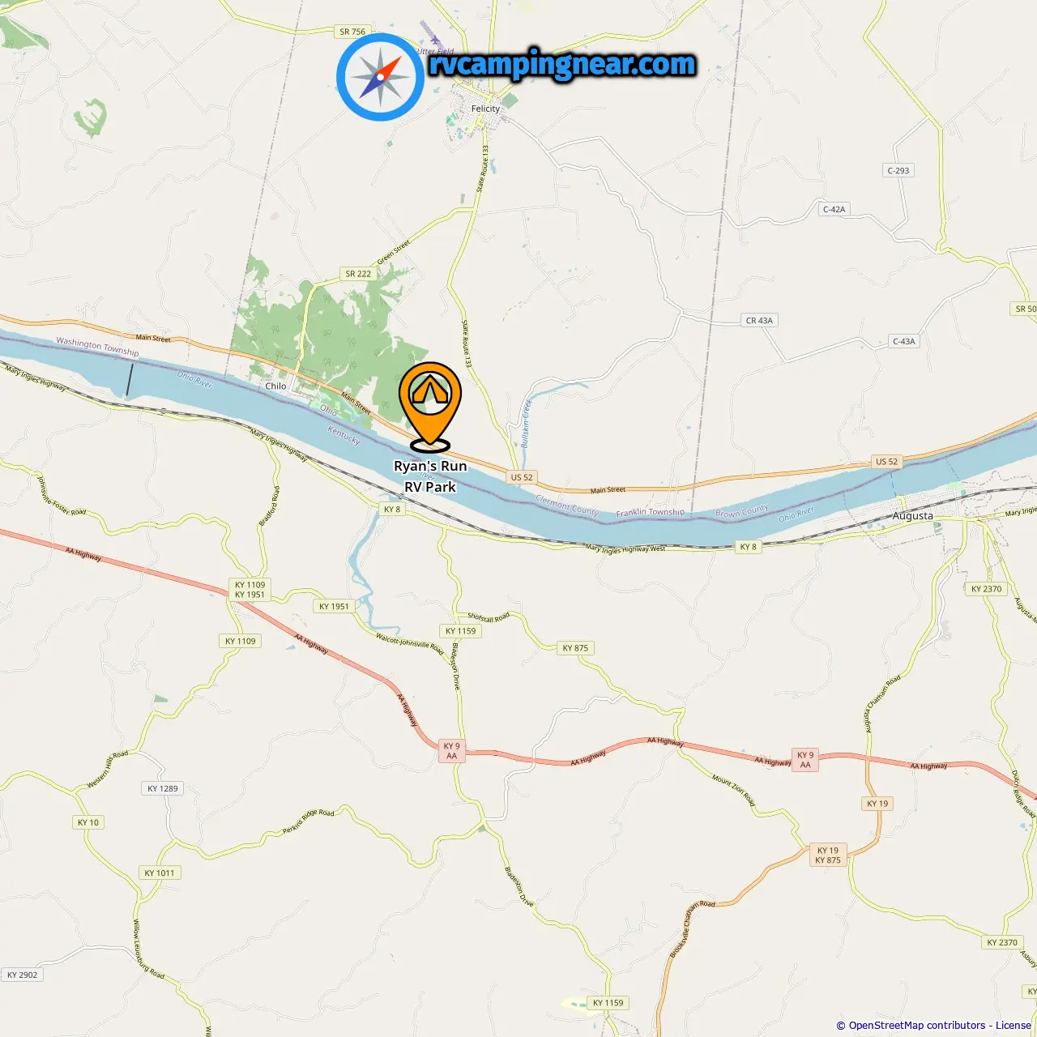Select the Ryan's Run RV Park label
This screenshot has width=1037, height=1037.
[x=430, y=476]
